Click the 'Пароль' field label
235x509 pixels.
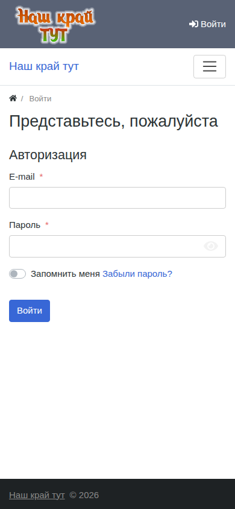25,225
